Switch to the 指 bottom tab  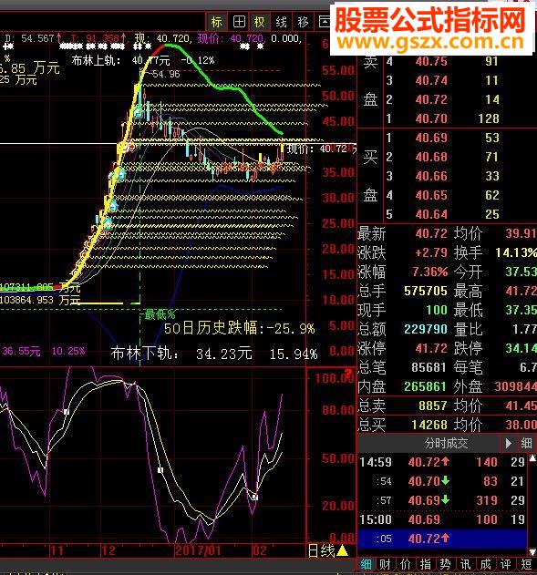coord(426,565)
